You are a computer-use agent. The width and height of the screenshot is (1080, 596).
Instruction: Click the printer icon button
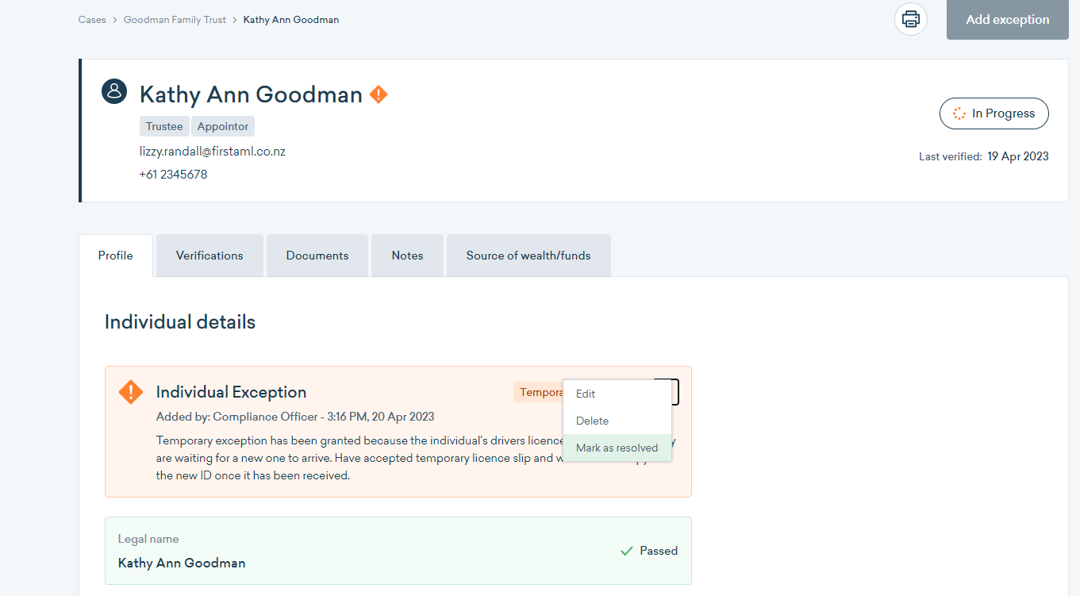(x=911, y=19)
